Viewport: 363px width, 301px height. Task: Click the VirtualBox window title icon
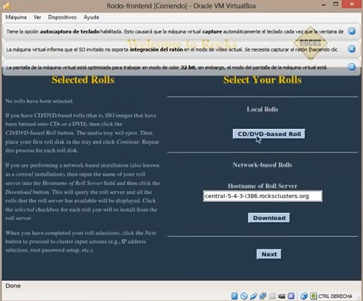tap(7, 5)
